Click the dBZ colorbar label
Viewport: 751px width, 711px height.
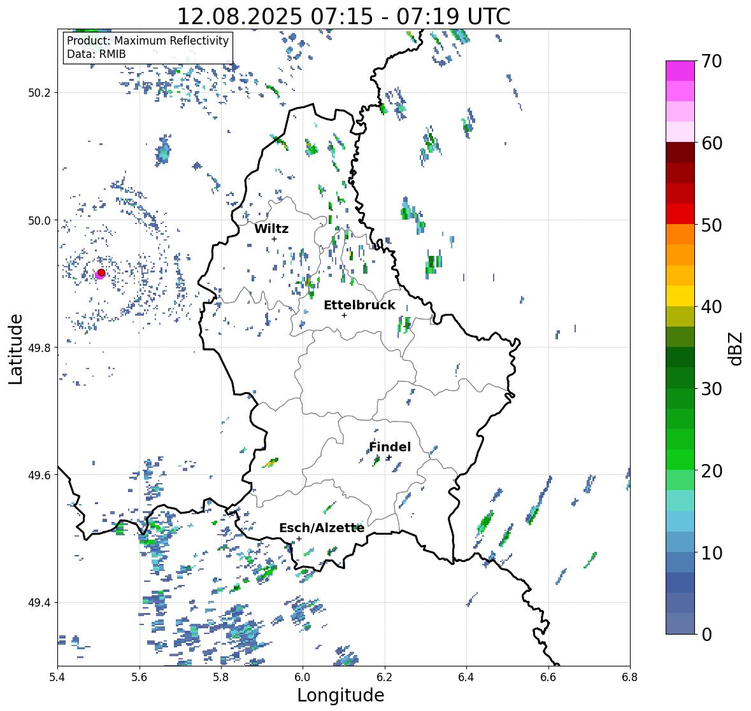tap(736, 349)
